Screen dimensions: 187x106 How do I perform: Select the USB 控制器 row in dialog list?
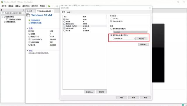[x=85, y=28]
